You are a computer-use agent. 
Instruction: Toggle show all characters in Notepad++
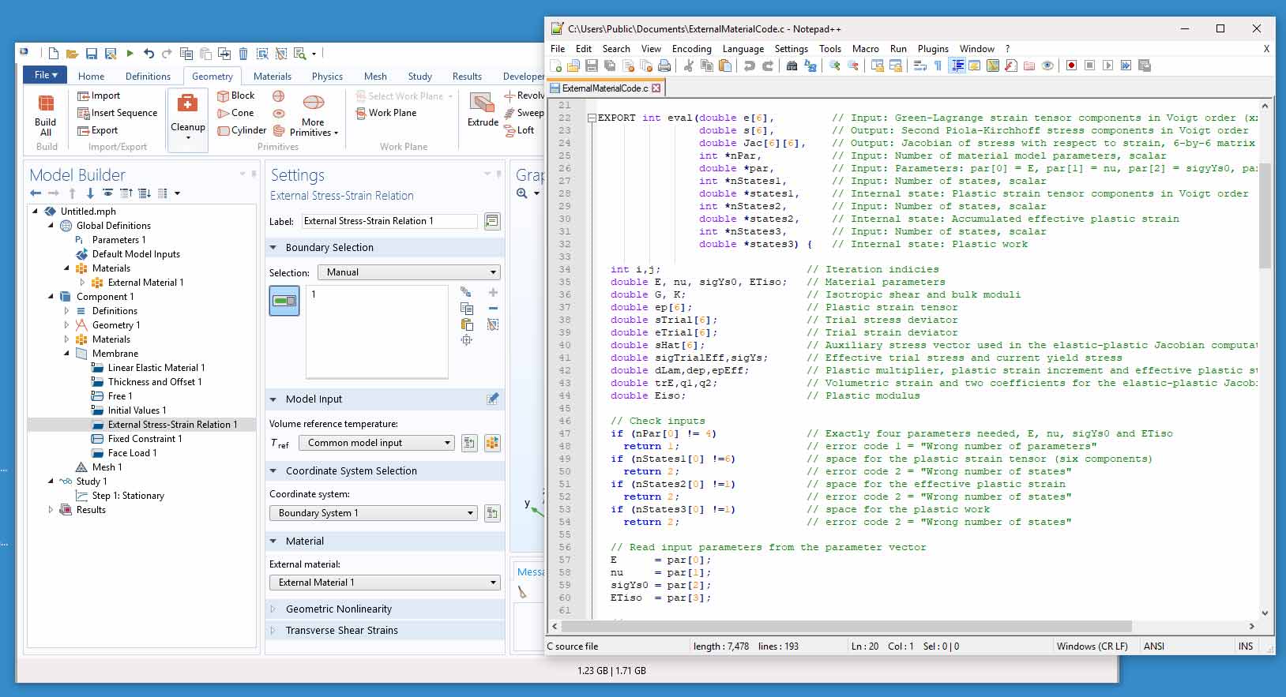pos(938,66)
